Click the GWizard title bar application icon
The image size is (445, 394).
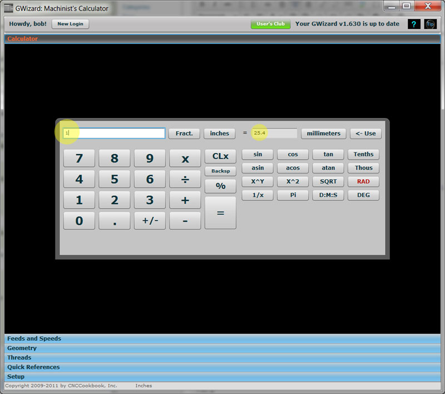point(8,8)
